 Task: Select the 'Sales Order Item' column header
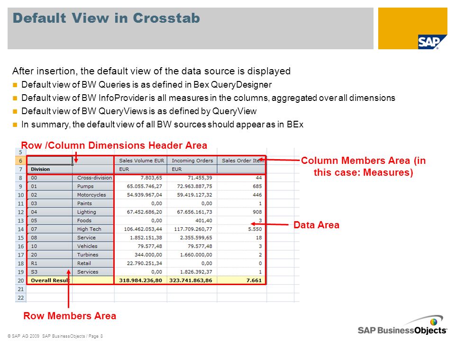[x=242, y=161]
